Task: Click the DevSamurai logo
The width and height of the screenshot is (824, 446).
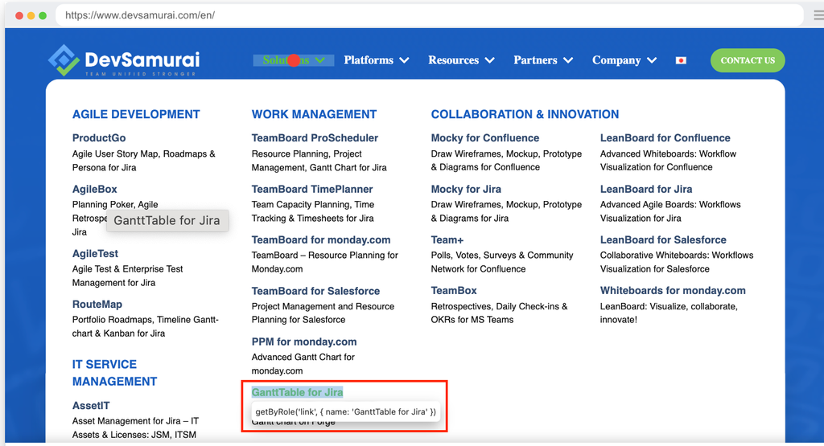Action: point(124,60)
